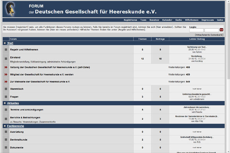
Task: Open the Berichte & Betrachtungen forum
Action: pos(25,117)
